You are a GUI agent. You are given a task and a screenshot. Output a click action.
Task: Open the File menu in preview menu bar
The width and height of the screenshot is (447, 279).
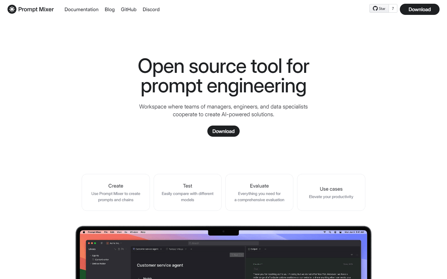click(x=106, y=232)
